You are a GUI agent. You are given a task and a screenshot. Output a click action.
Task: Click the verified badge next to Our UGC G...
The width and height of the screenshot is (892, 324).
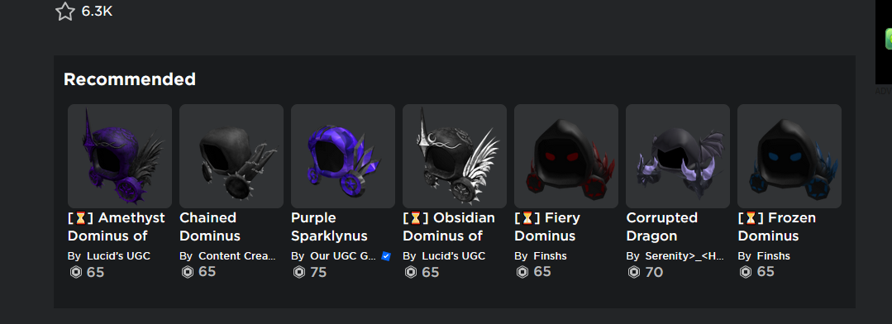click(x=386, y=256)
